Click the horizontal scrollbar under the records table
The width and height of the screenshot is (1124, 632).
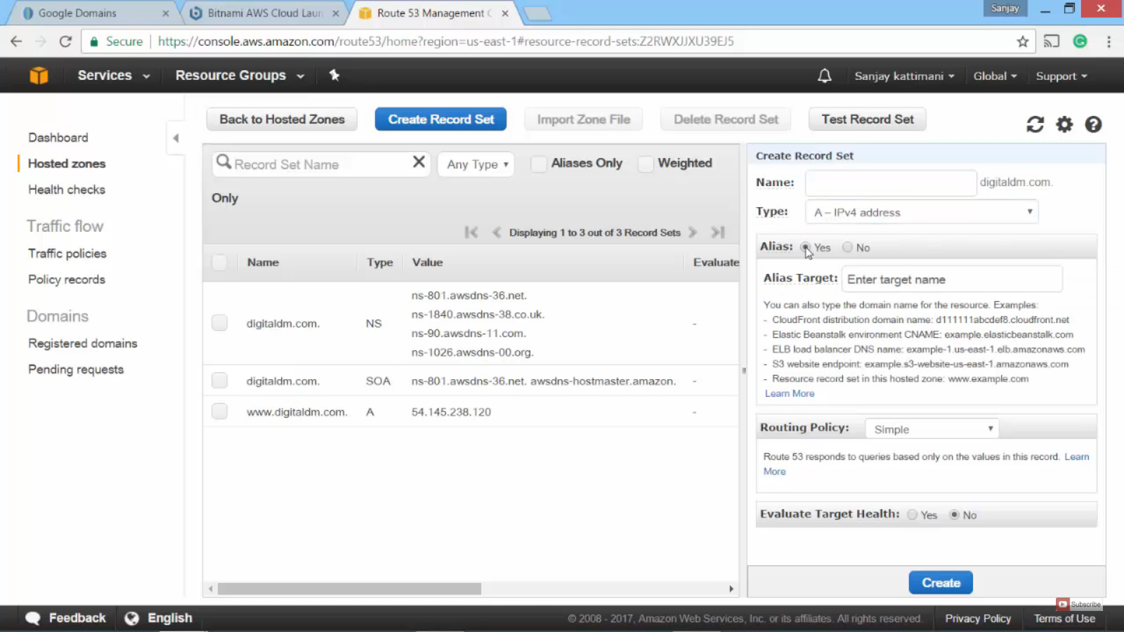tap(349, 588)
